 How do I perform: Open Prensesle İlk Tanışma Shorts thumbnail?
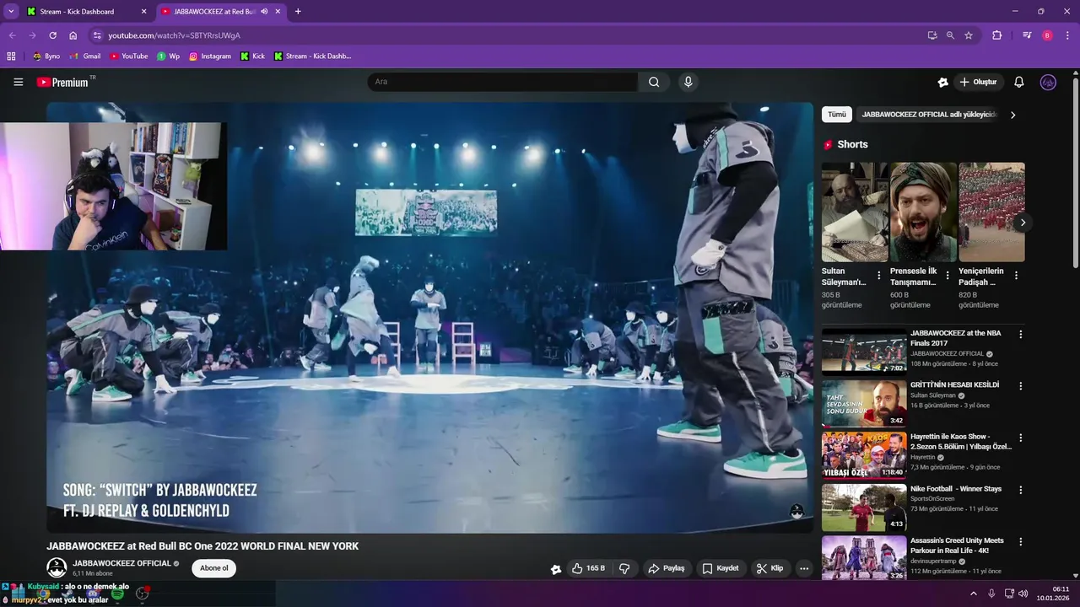click(x=923, y=212)
